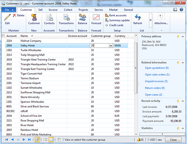This screenshot has height=144, width=187.
Task: Open the Return orders (0) link
Action: (x=155, y=88)
